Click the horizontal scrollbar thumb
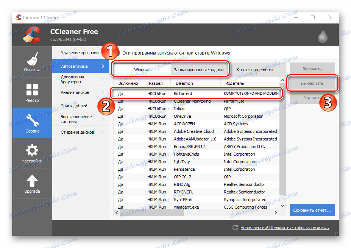The width and height of the screenshot is (351, 248). click(152, 213)
